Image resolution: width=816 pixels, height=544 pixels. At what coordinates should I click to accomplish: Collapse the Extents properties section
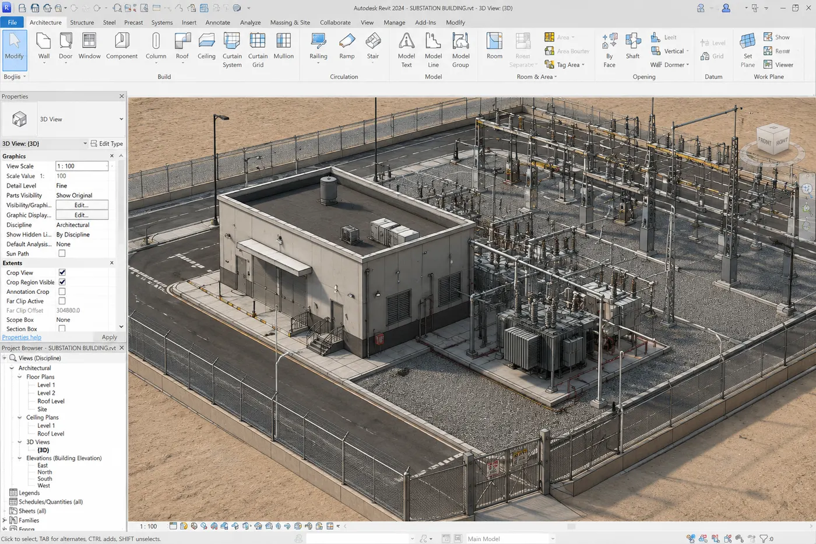pyautogui.click(x=112, y=263)
